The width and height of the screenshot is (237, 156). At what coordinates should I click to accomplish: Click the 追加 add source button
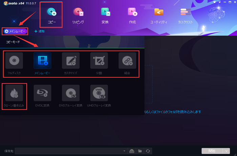point(39,31)
